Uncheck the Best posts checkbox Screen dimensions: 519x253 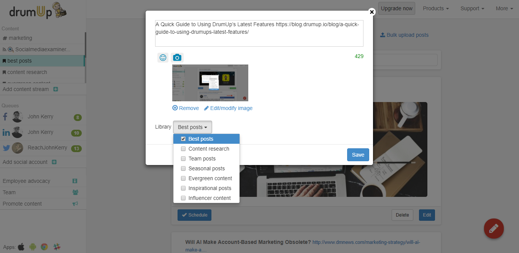[x=183, y=139]
